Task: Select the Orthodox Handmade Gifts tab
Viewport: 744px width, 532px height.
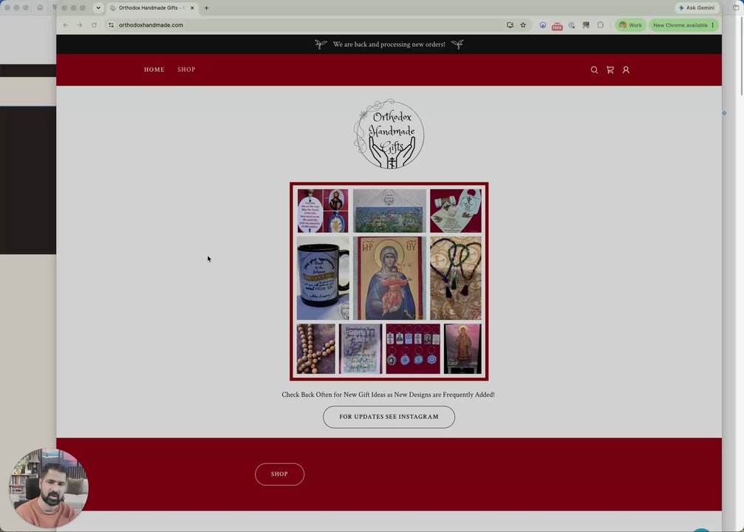Action: click(x=152, y=8)
